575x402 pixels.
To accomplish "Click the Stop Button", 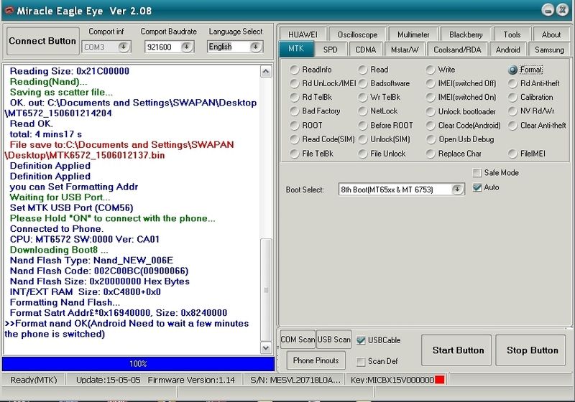I will tap(530, 350).
